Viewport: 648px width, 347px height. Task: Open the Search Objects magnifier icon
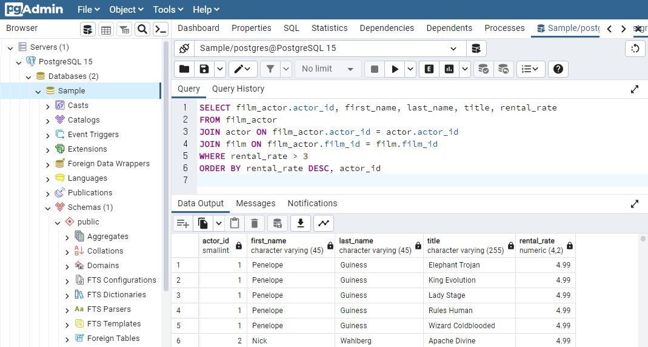[142, 29]
